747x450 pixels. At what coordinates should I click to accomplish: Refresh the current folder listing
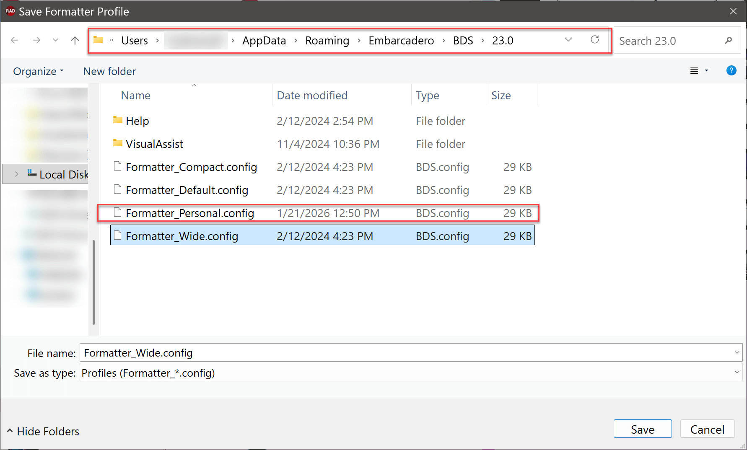tap(594, 40)
